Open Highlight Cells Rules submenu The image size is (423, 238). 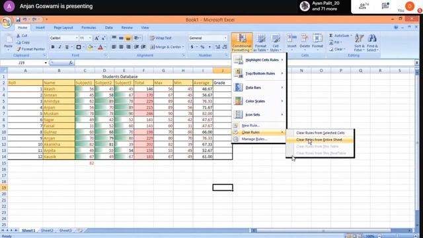point(258,60)
